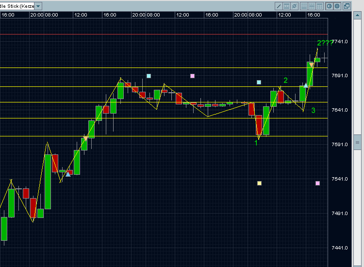Viewport: 364px width, 267px height.
Task: Click the vertical scrollbar thumb grip
Action: pyautogui.click(x=357, y=142)
